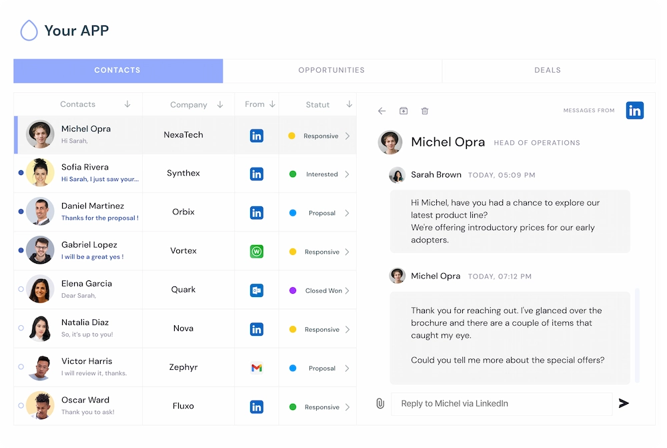Click the Reply to Michel via LinkedIn field
This screenshot has height=448, width=667.
[500, 404]
